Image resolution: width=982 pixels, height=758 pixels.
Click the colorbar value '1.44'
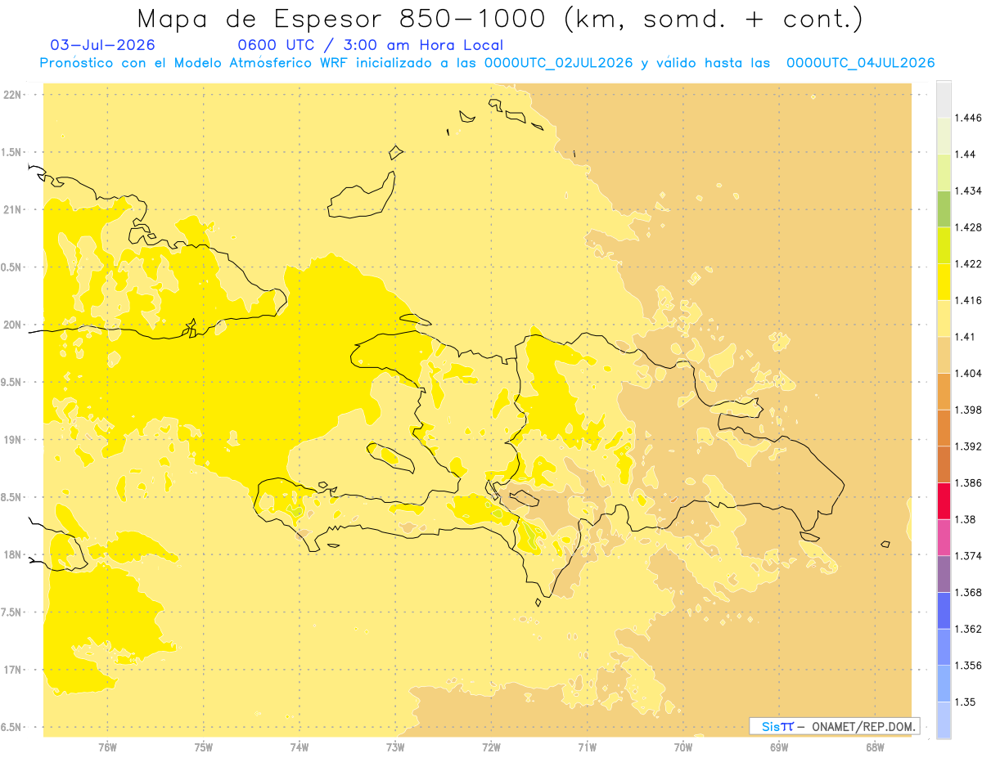(965, 155)
